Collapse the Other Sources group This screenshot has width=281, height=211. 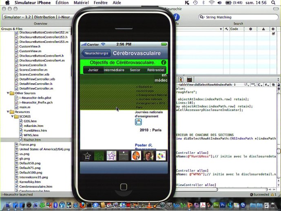click(8, 93)
